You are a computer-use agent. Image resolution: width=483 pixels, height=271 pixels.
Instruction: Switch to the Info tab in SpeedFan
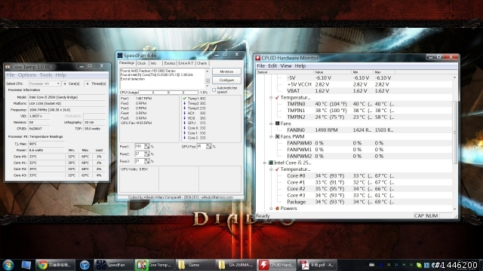153,63
